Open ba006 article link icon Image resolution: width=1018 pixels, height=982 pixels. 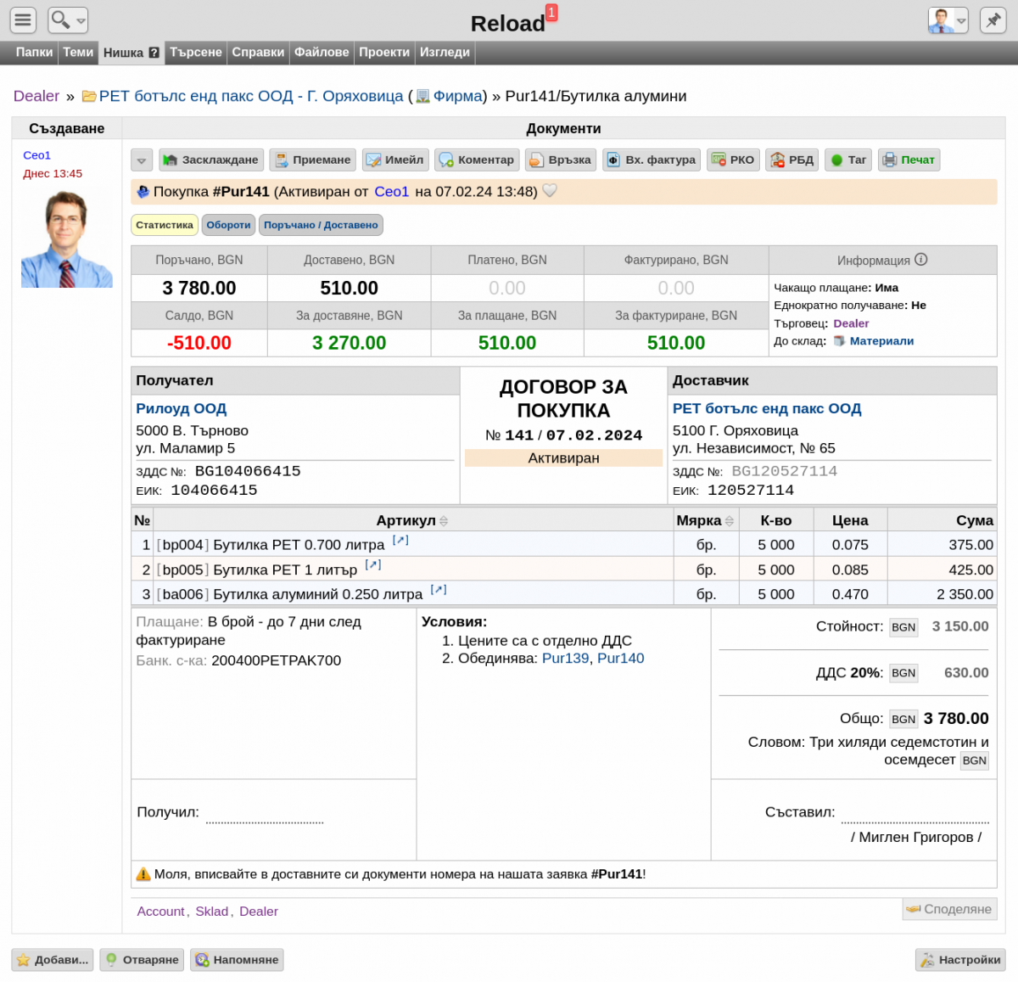439,589
